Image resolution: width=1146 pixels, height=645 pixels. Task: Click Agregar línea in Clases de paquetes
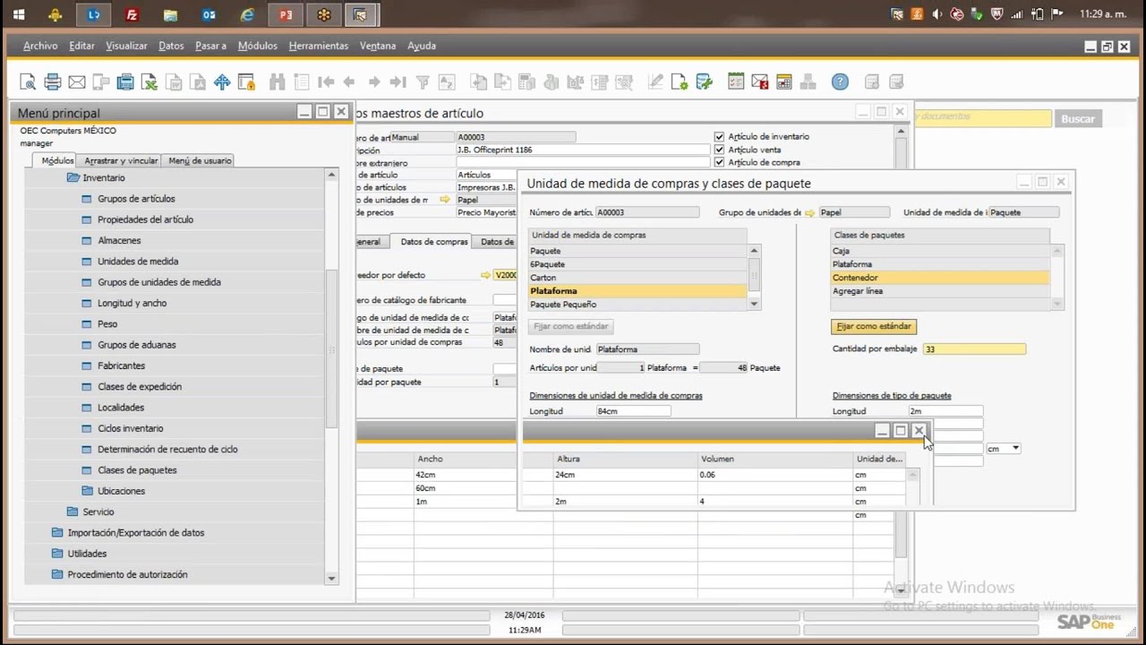pyautogui.click(x=940, y=291)
